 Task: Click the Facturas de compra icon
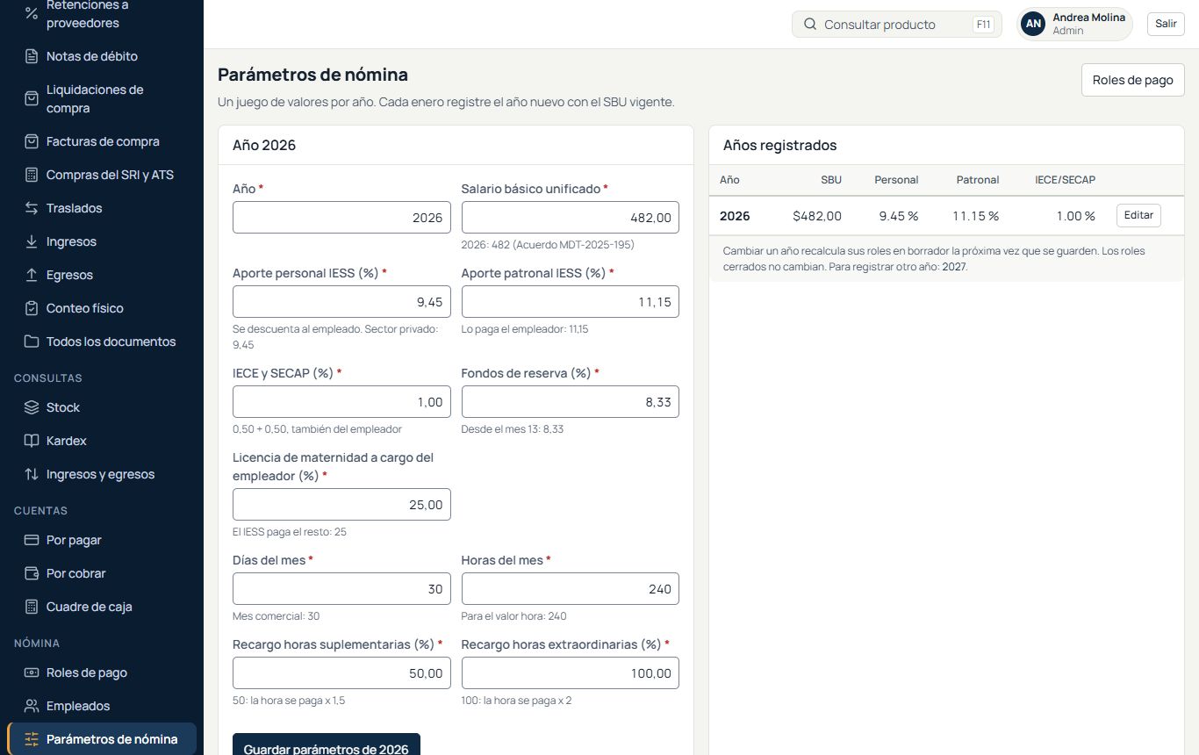[32, 141]
